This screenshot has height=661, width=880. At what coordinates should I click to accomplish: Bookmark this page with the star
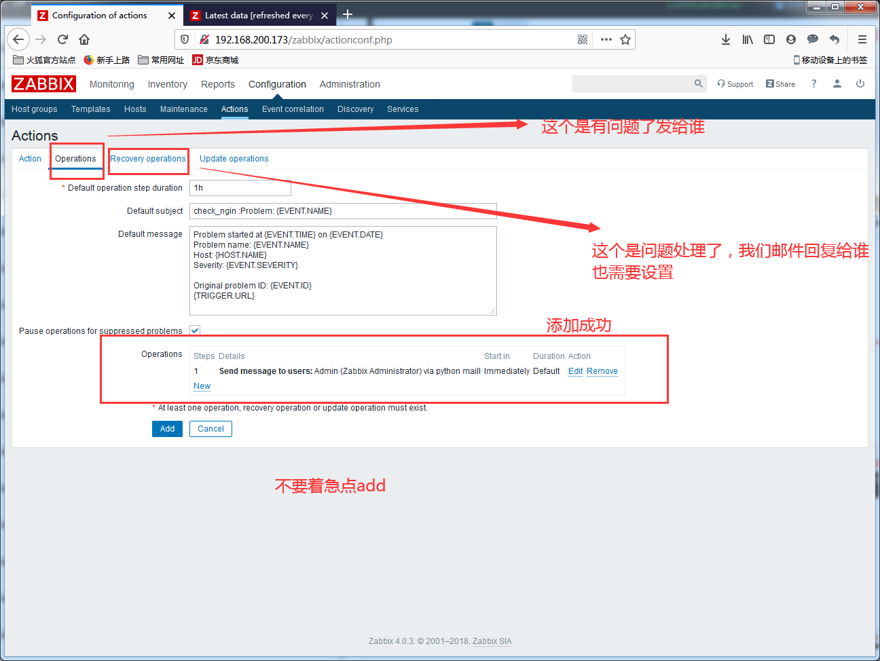click(625, 39)
